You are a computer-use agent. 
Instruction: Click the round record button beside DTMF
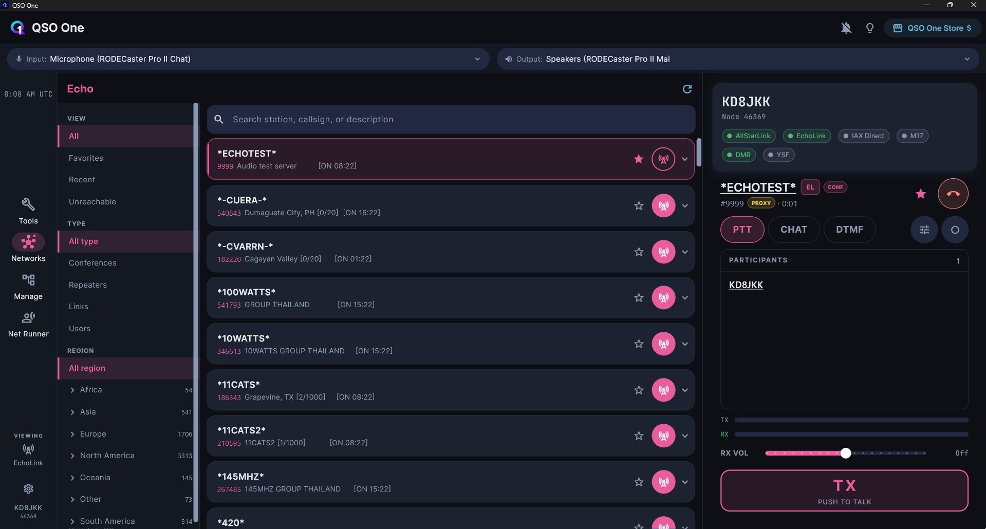955,230
